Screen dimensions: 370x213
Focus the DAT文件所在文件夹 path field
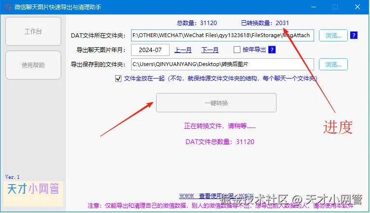click(x=222, y=36)
